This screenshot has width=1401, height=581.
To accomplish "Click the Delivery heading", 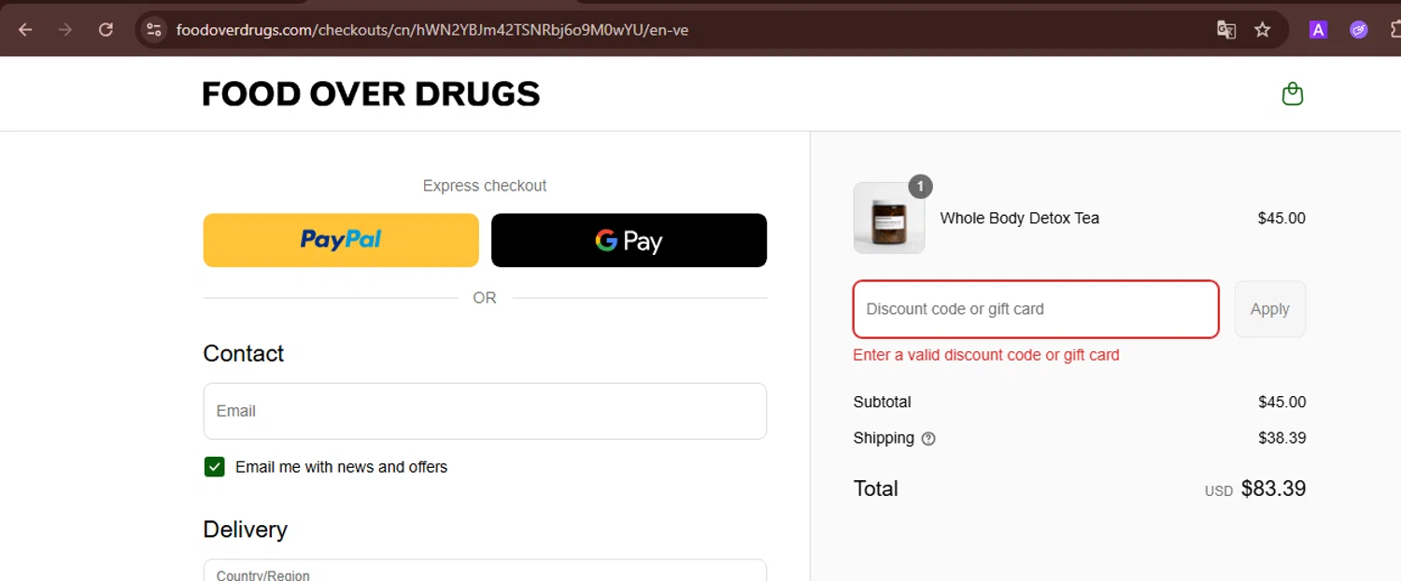I will (246, 530).
